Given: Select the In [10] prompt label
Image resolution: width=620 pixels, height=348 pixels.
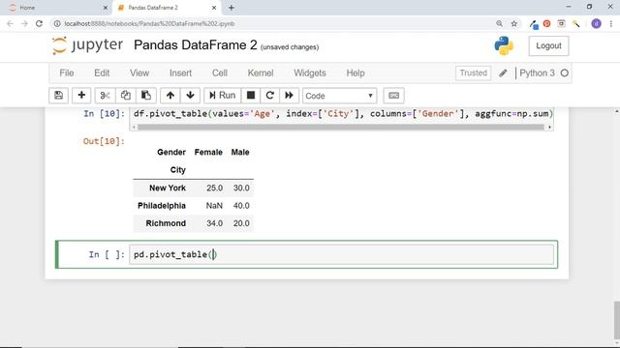Looking at the screenshot, I should pos(104,114).
